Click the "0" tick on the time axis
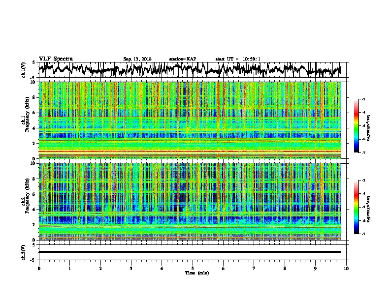This screenshot has width=390, height=301. [39, 269]
